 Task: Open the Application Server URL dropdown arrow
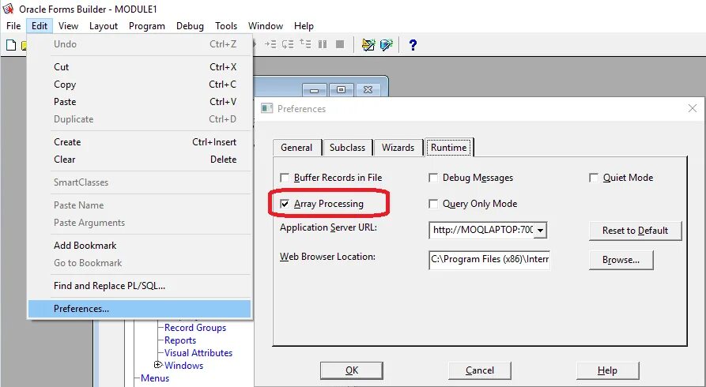(540, 231)
